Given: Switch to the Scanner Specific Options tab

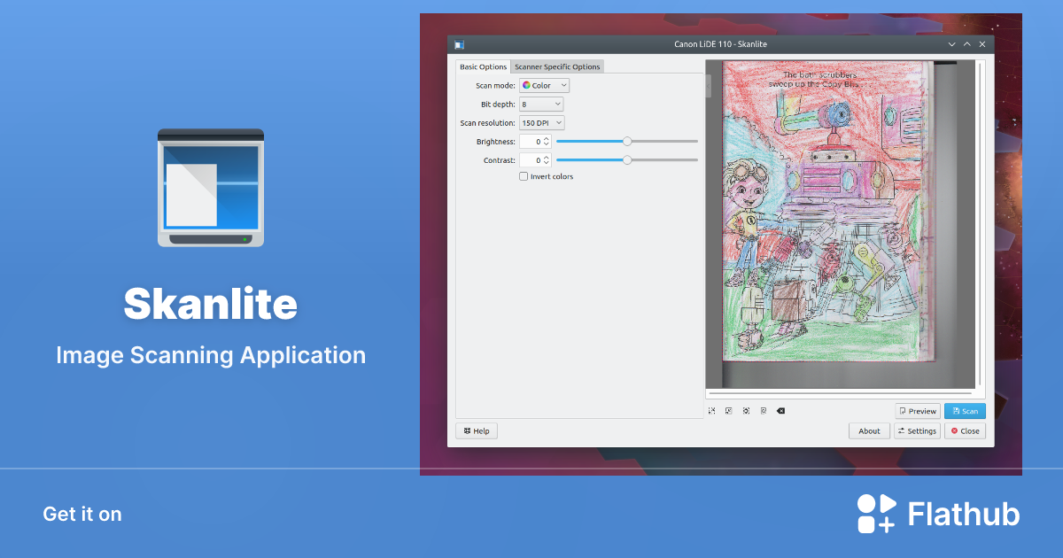Looking at the screenshot, I should 557,66.
